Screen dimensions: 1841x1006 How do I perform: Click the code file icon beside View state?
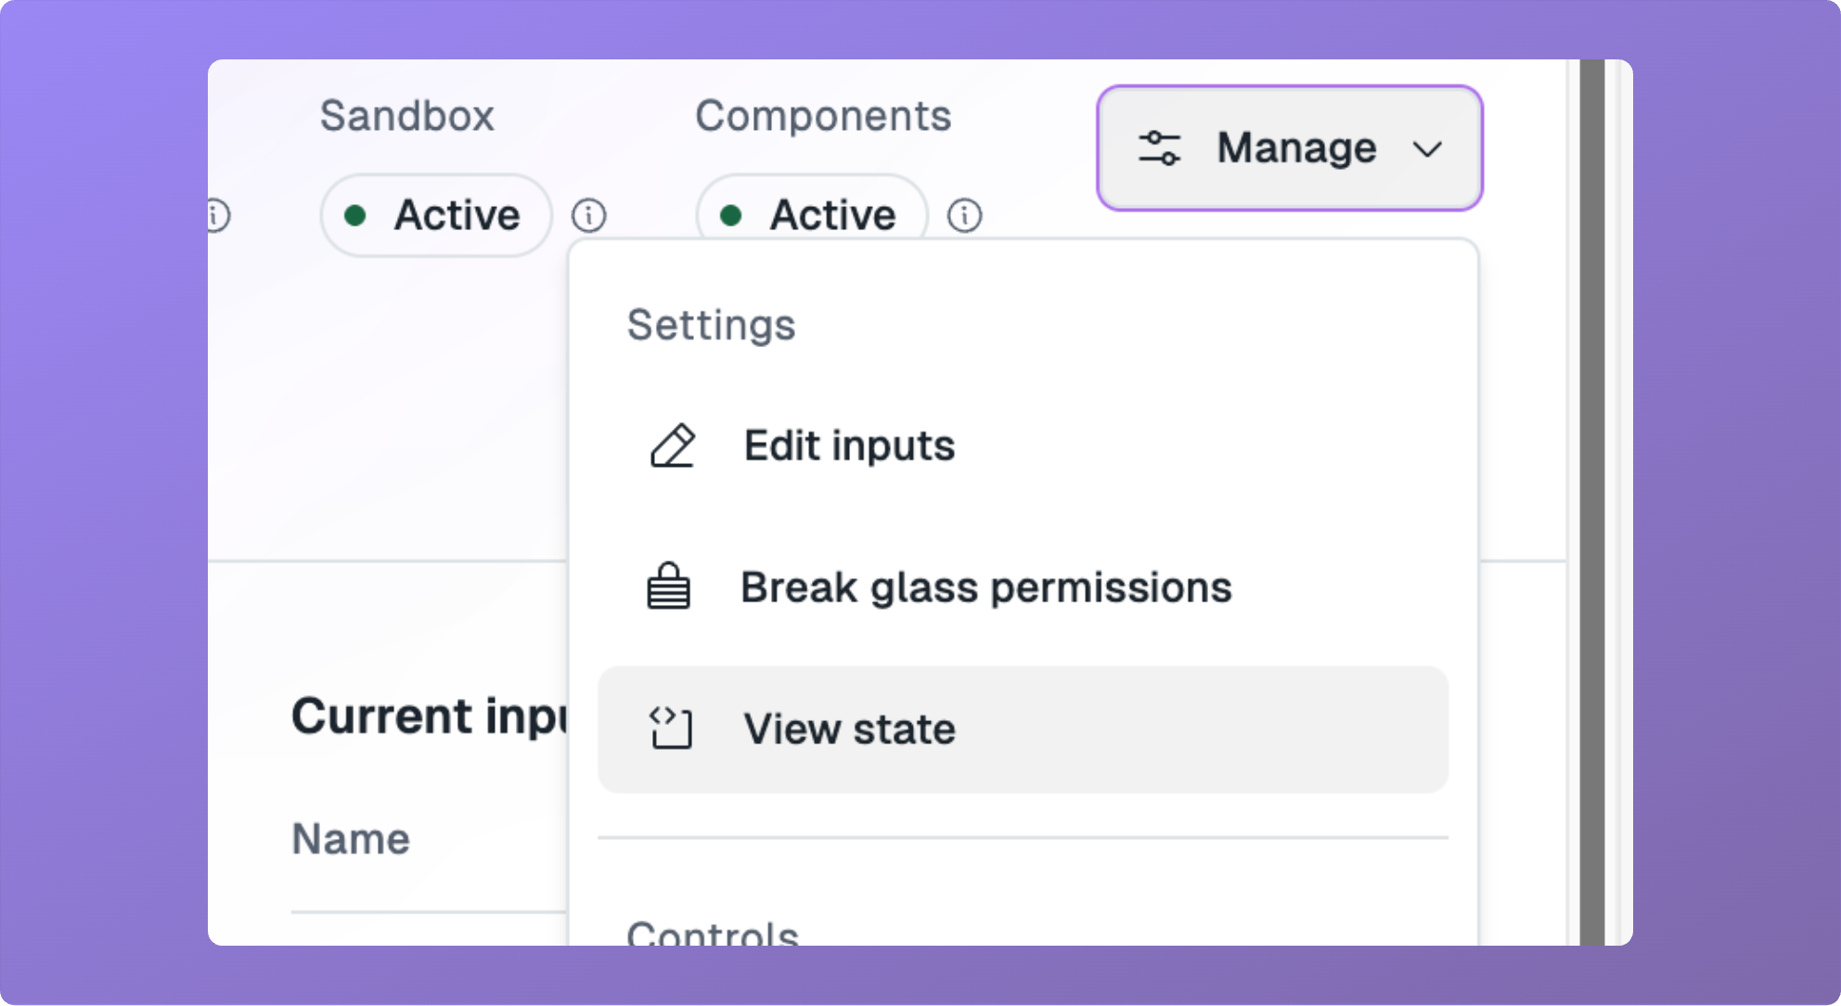(x=670, y=728)
